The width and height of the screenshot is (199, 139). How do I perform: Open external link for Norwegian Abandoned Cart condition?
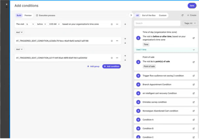[193, 111]
